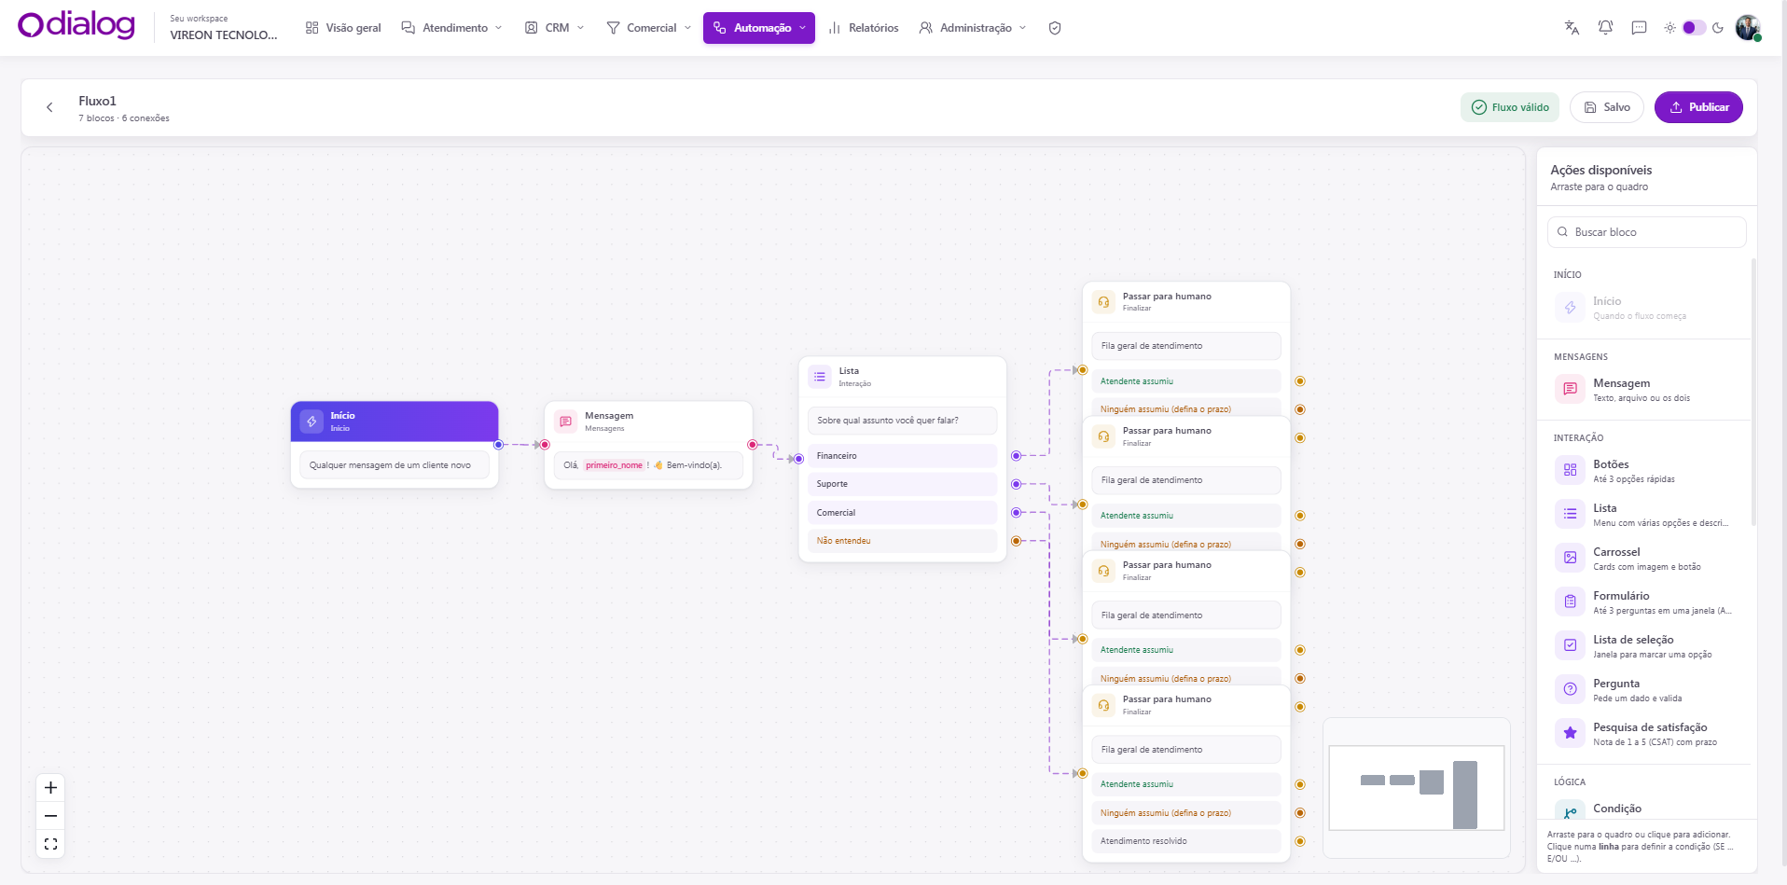Open the chat messages icon

(1639, 28)
